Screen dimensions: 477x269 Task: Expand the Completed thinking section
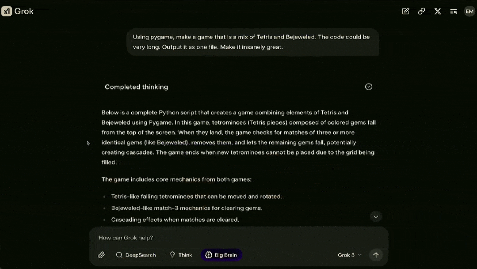pyautogui.click(x=137, y=87)
